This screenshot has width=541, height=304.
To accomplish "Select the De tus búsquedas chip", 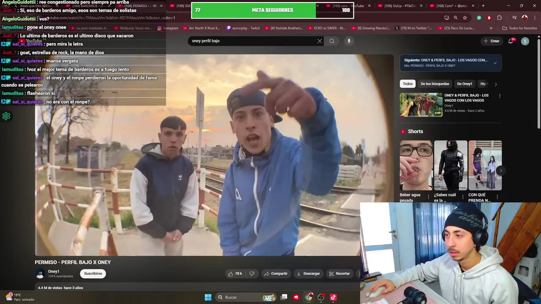I will click(435, 84).
